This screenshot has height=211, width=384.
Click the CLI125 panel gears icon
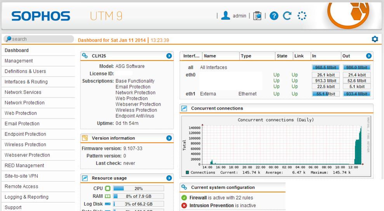[85, 56]
